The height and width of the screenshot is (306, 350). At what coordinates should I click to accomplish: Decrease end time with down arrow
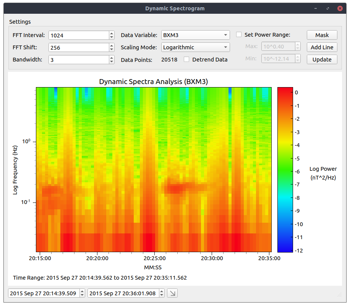pyautogui.click(x=162, y=296)
